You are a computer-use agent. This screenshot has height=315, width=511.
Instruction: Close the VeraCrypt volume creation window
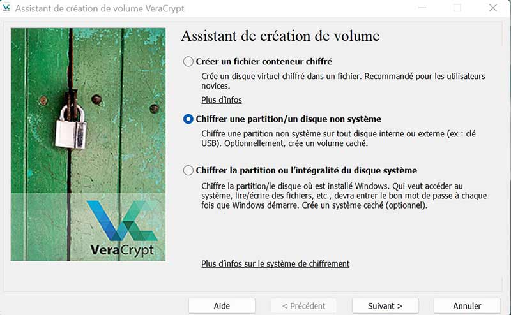tap(493, 8)
